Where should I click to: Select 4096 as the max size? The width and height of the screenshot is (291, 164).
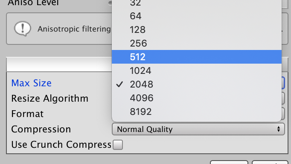click(197, 98)
